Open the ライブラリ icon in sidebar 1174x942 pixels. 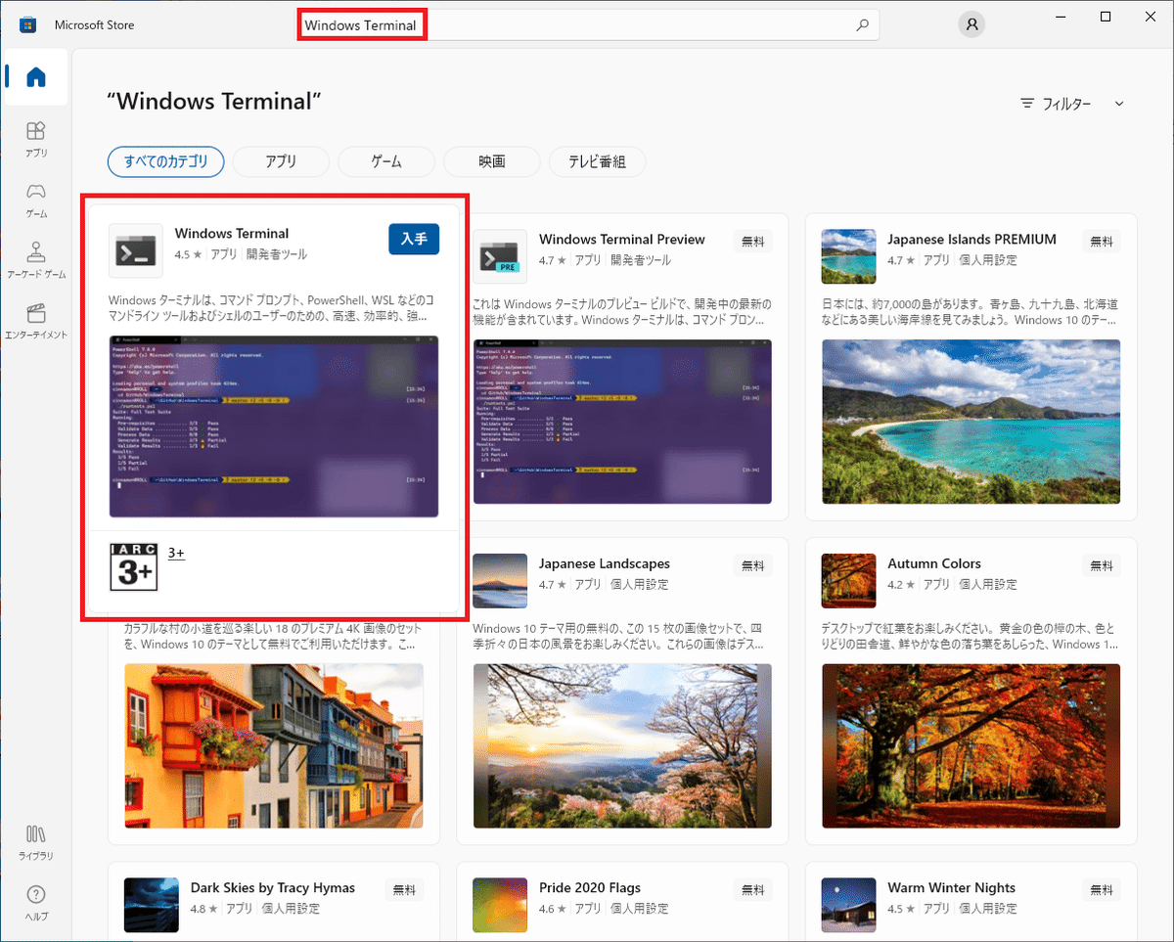point(36,842)
